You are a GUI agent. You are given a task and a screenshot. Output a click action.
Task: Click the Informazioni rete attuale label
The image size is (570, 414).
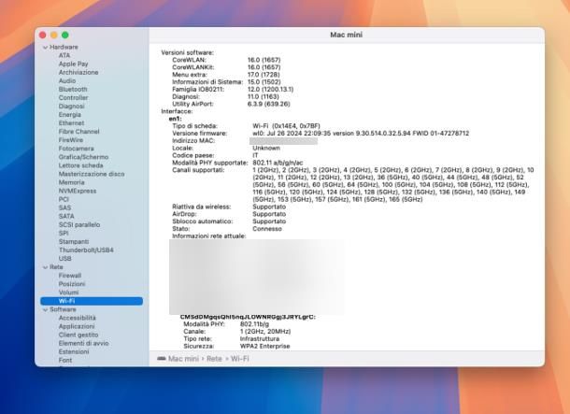click(x=209, y=236)
